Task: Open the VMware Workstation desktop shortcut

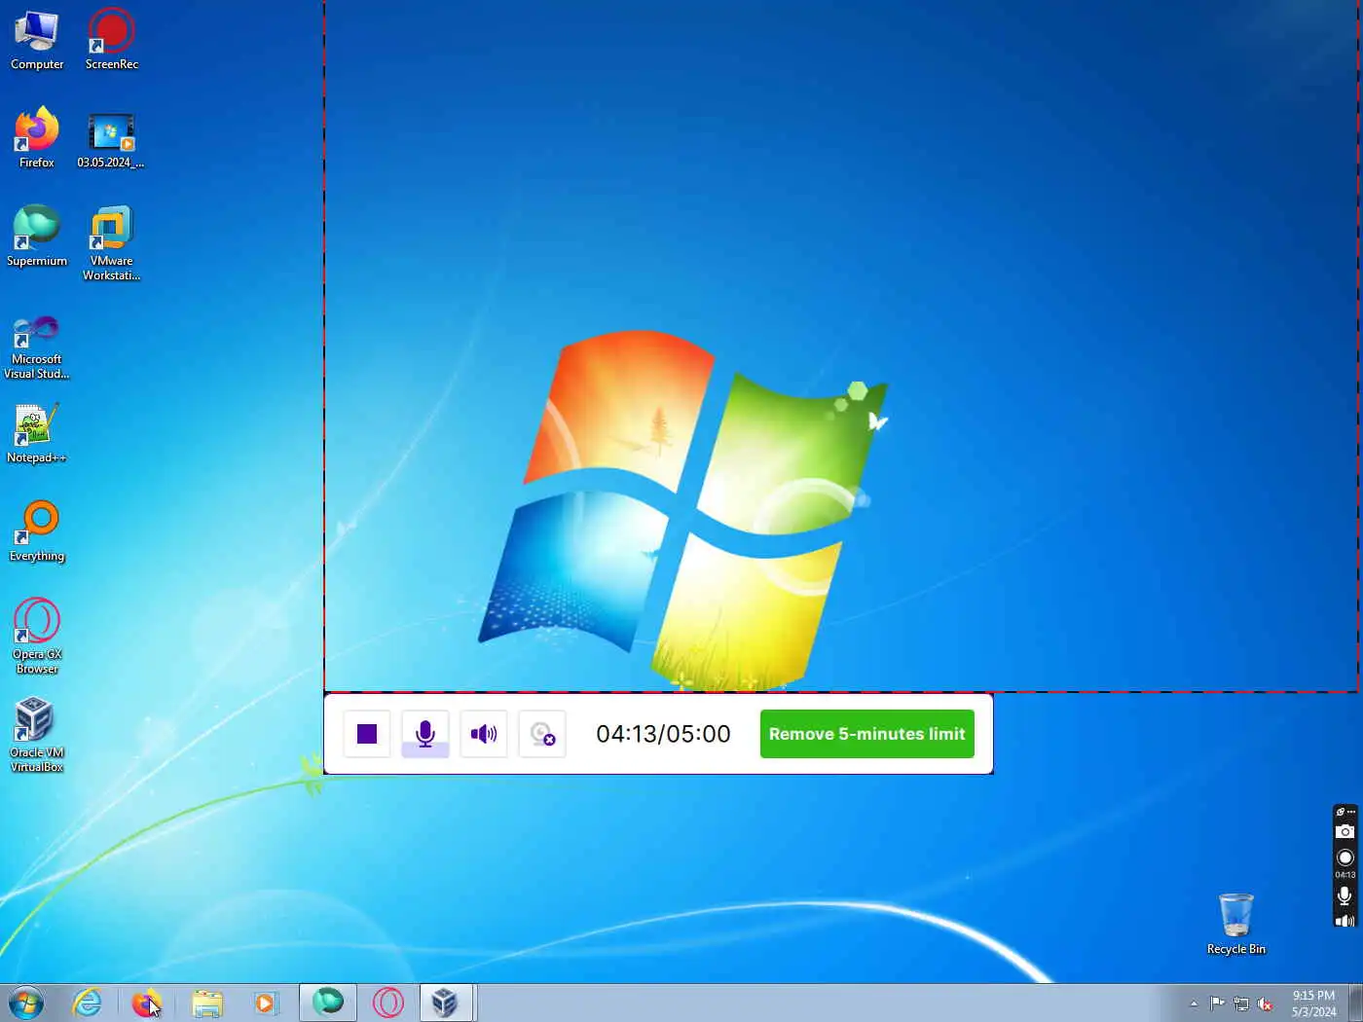Action: [111, 243]
